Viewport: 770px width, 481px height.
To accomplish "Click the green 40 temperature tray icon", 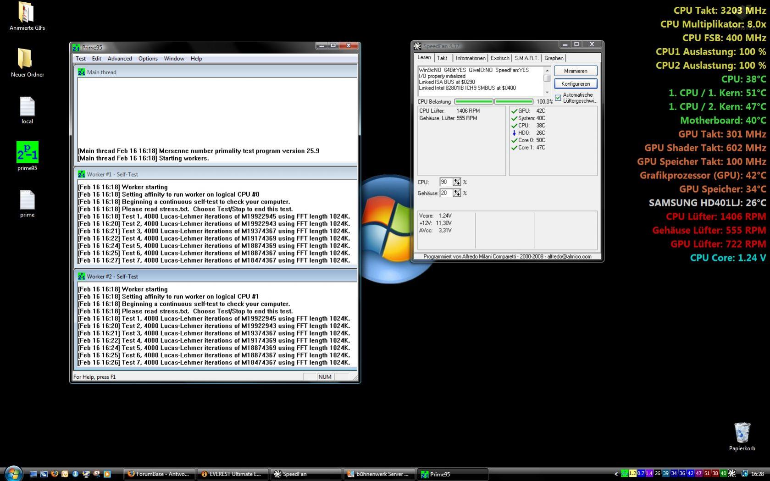I will pyautogui.click(x=724, y=474).
